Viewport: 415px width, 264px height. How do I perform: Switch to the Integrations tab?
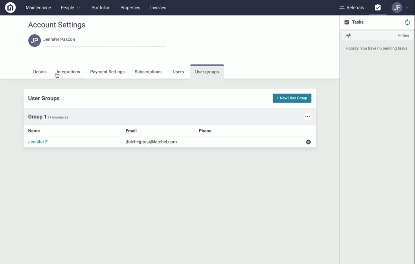[x=68, y=72]
